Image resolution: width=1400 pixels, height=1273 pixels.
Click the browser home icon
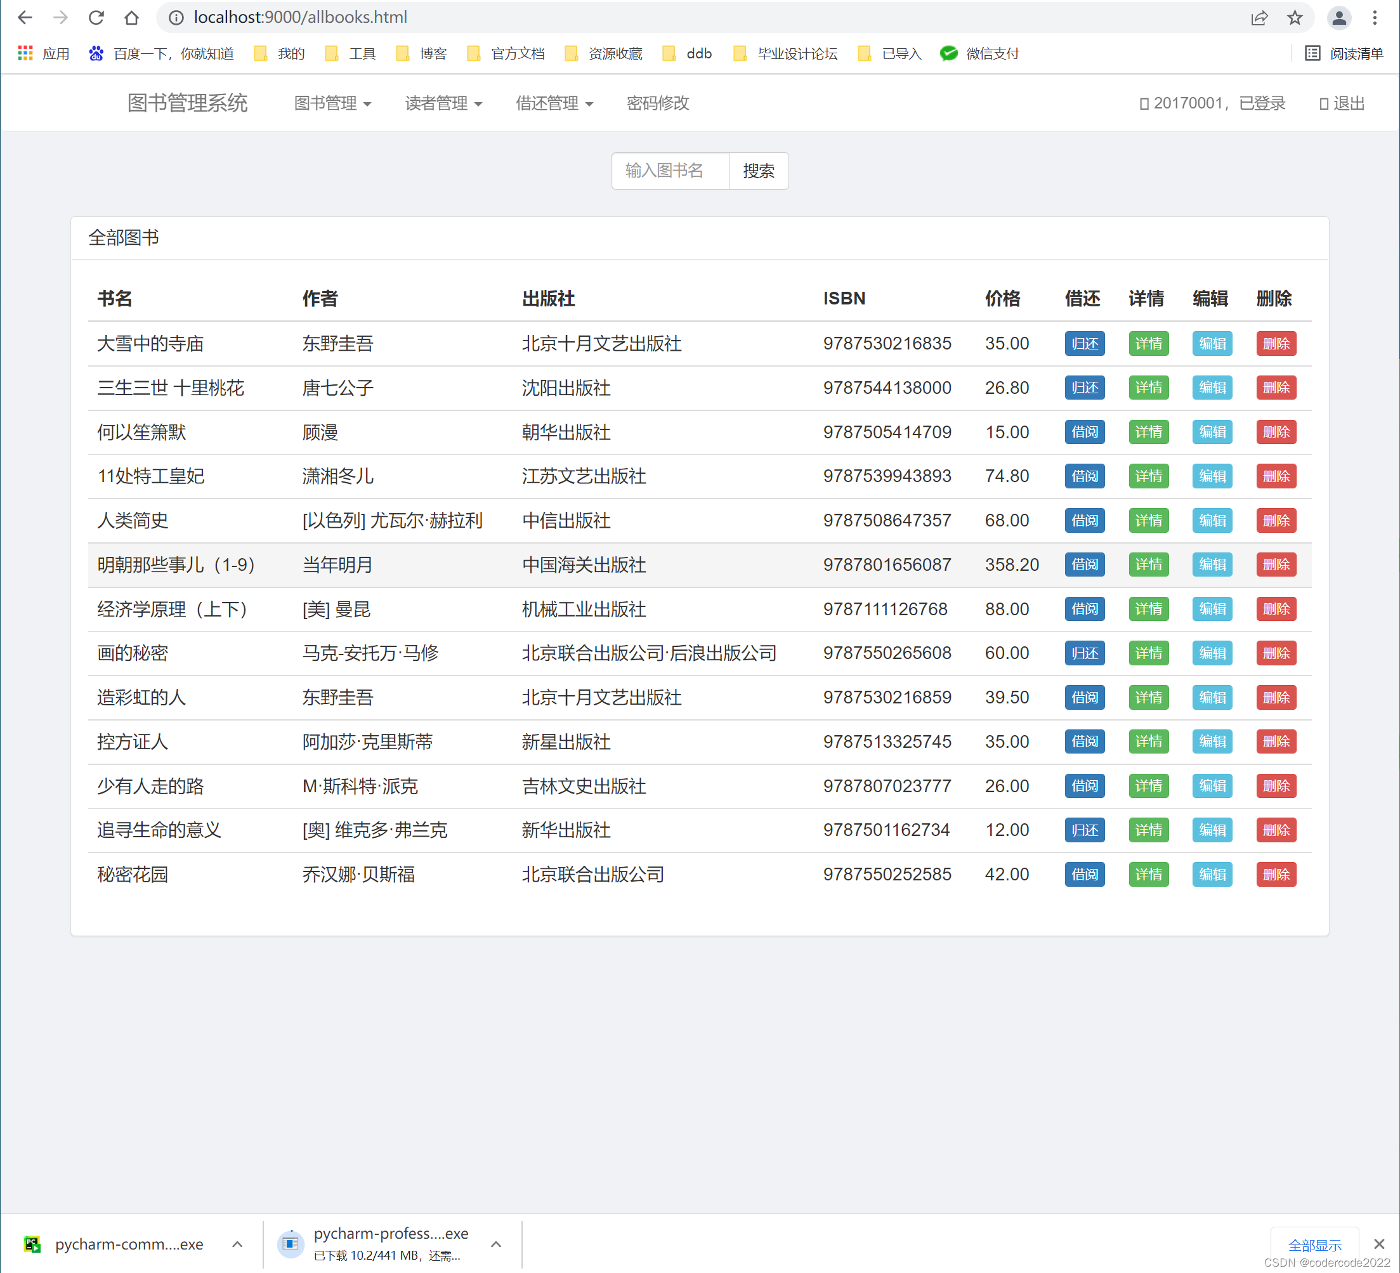click(132, 17)
